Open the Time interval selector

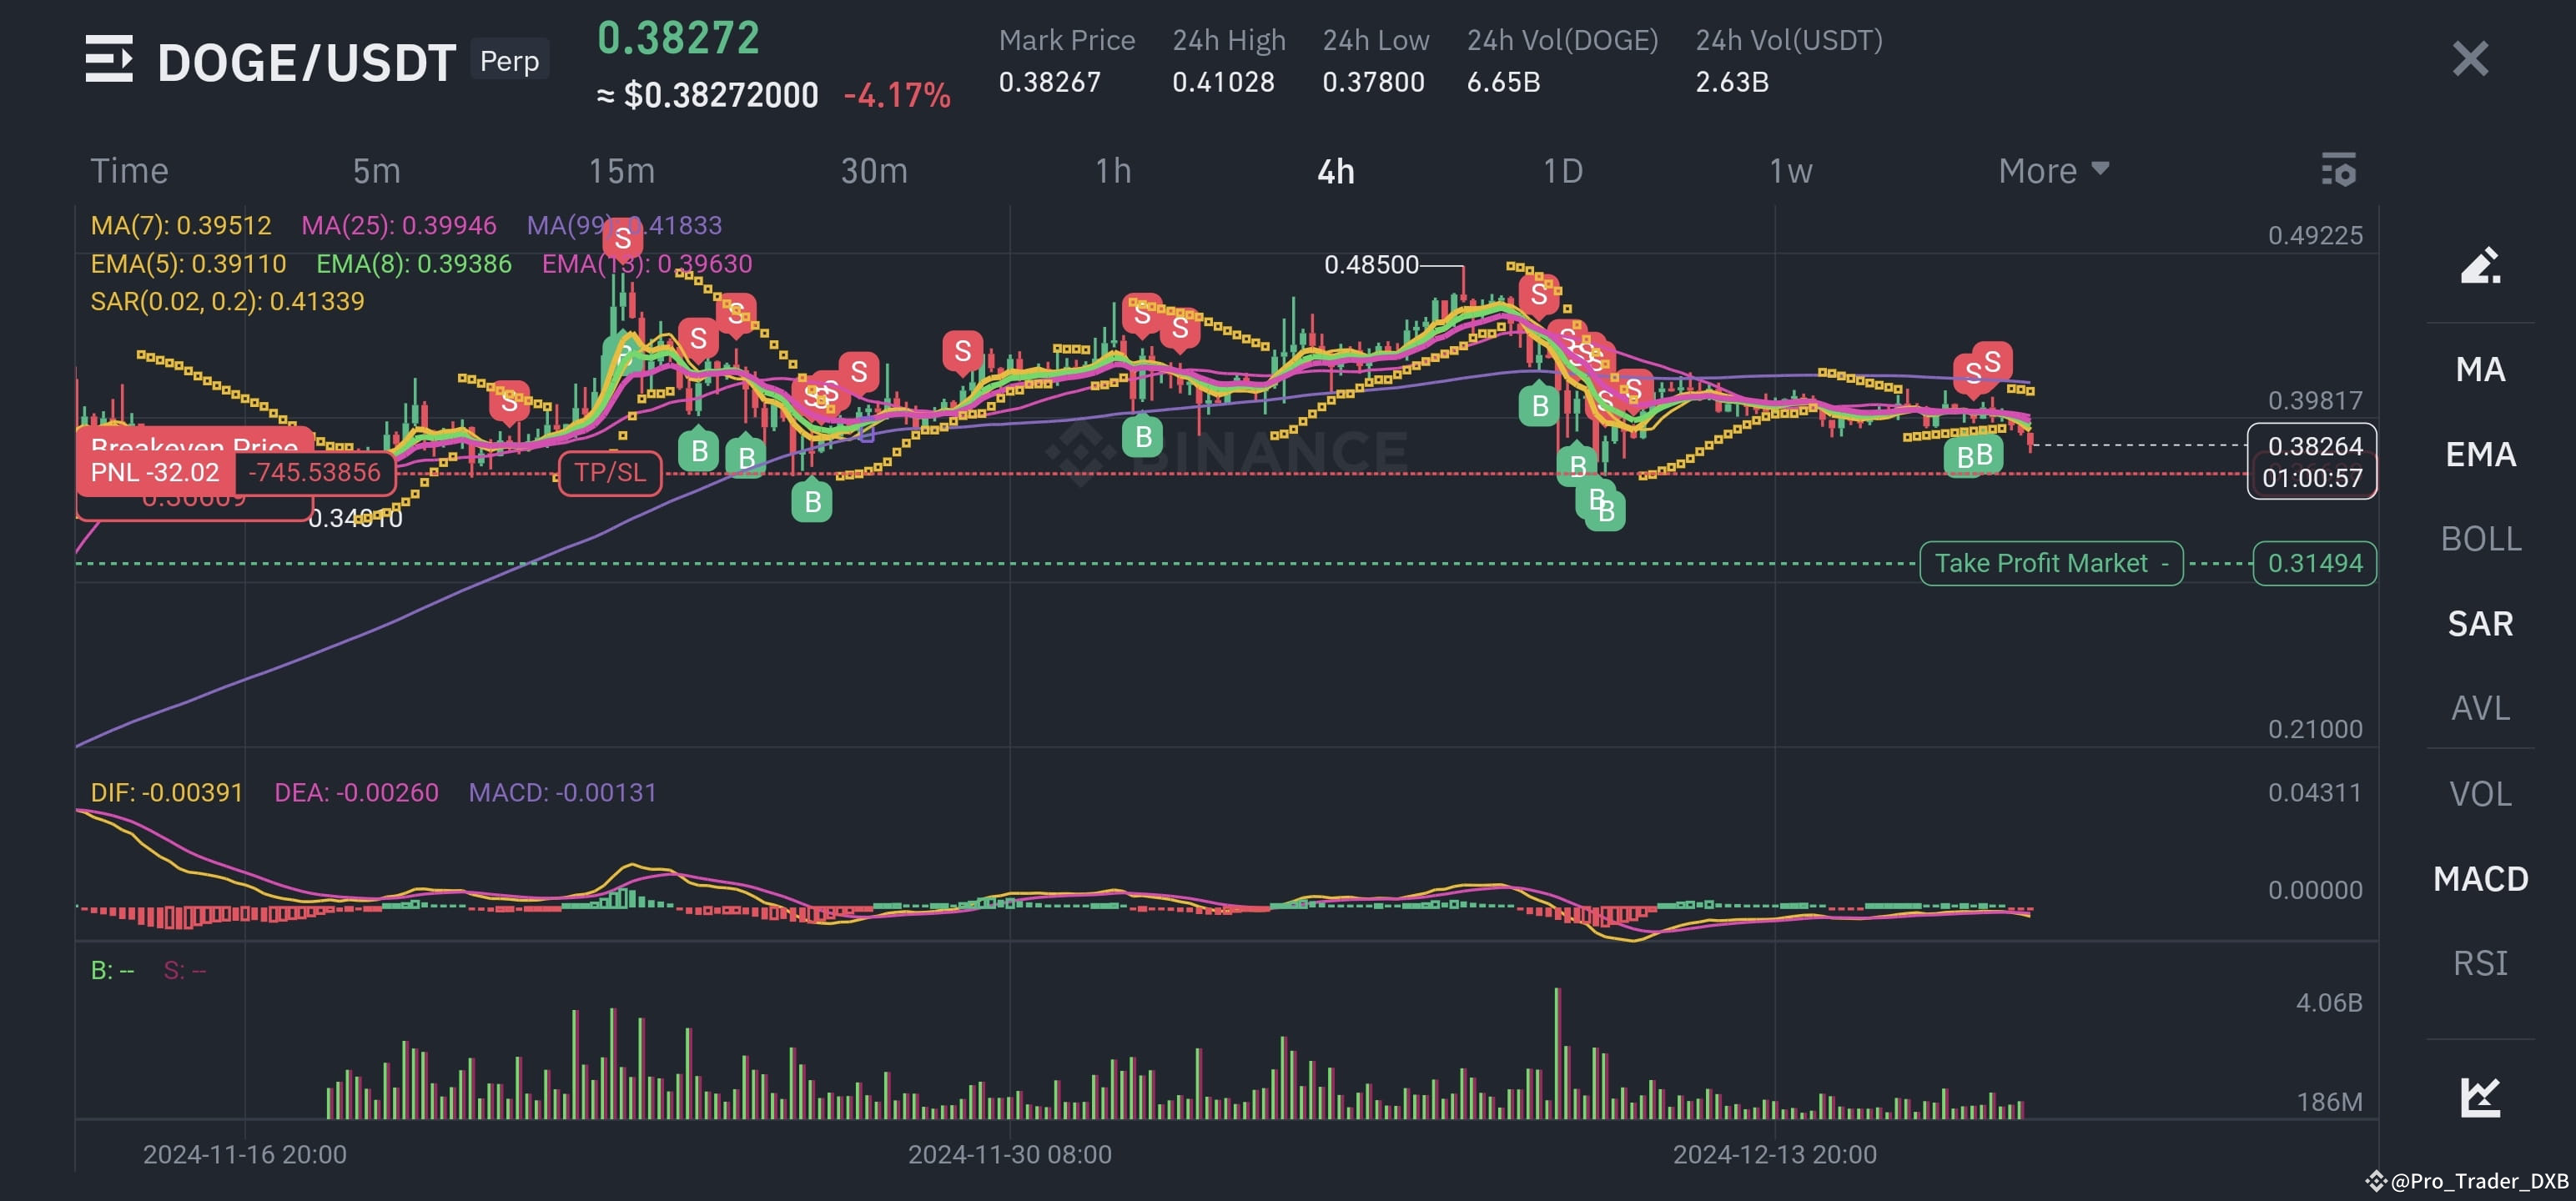coord(129,170)
